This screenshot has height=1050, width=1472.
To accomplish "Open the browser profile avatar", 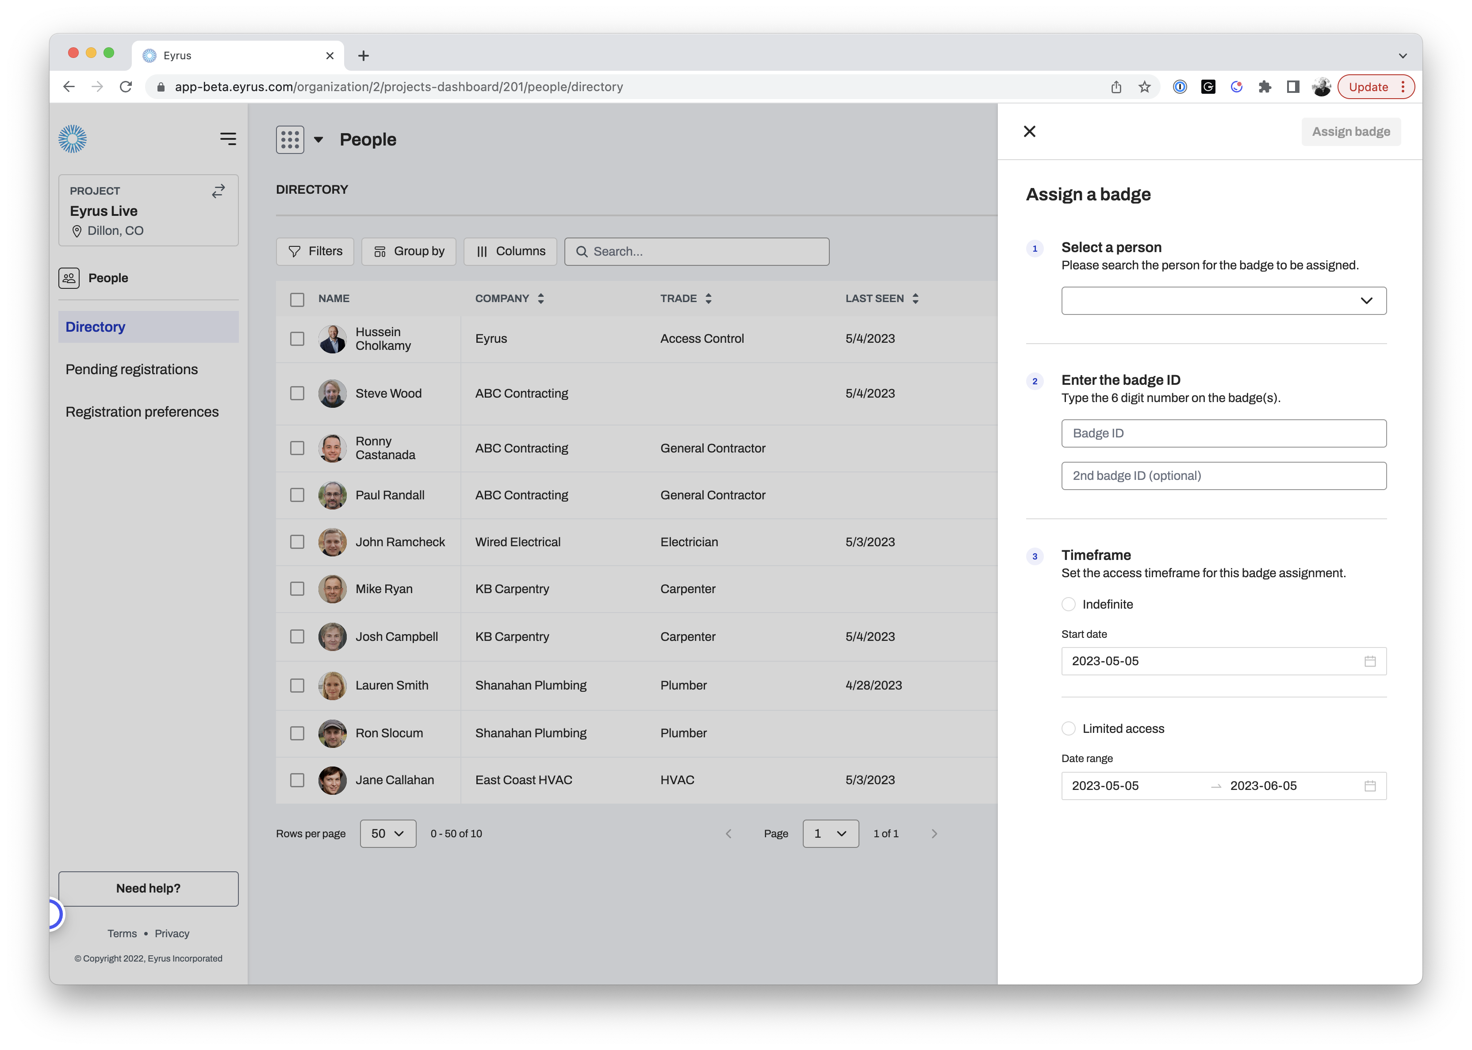I will [1321, 87].
